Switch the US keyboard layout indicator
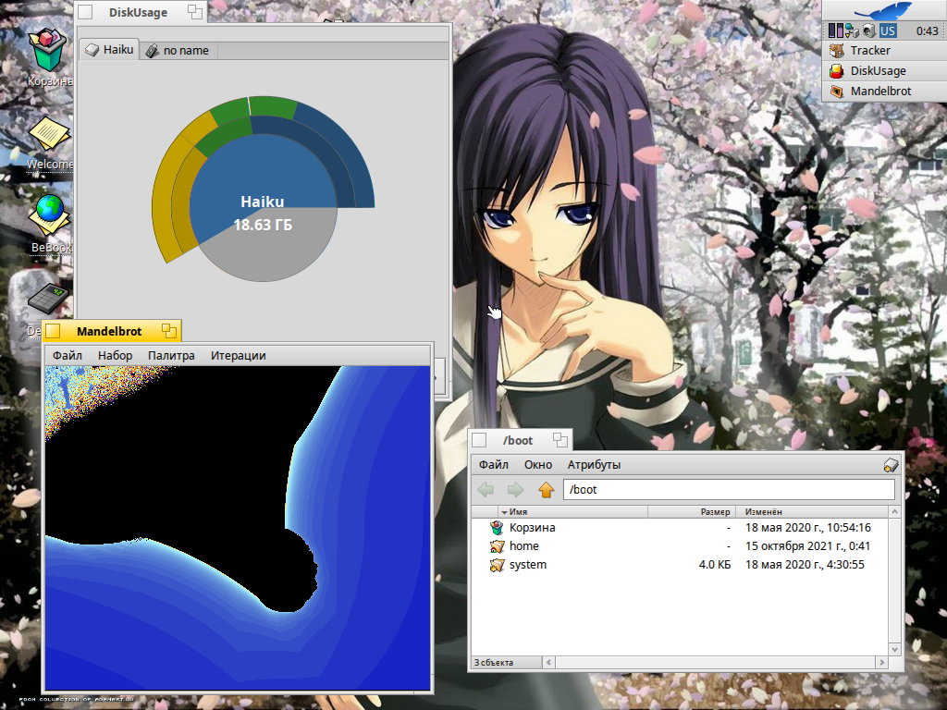Image resolution: width=947 pixels, height=710 pixels. (x=887, y=31)
